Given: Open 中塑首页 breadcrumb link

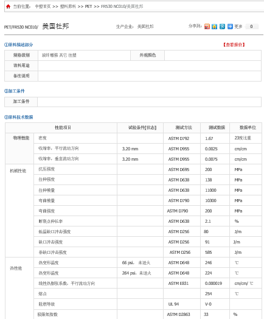Looking at the screenshot, I should (43, 7).
